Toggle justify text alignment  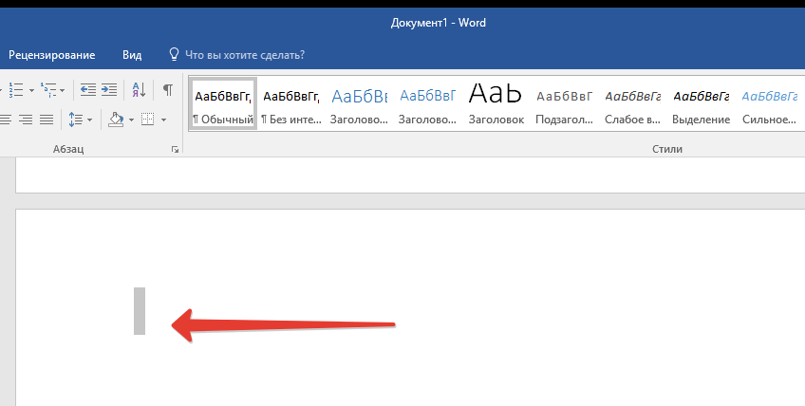(46, 120)
